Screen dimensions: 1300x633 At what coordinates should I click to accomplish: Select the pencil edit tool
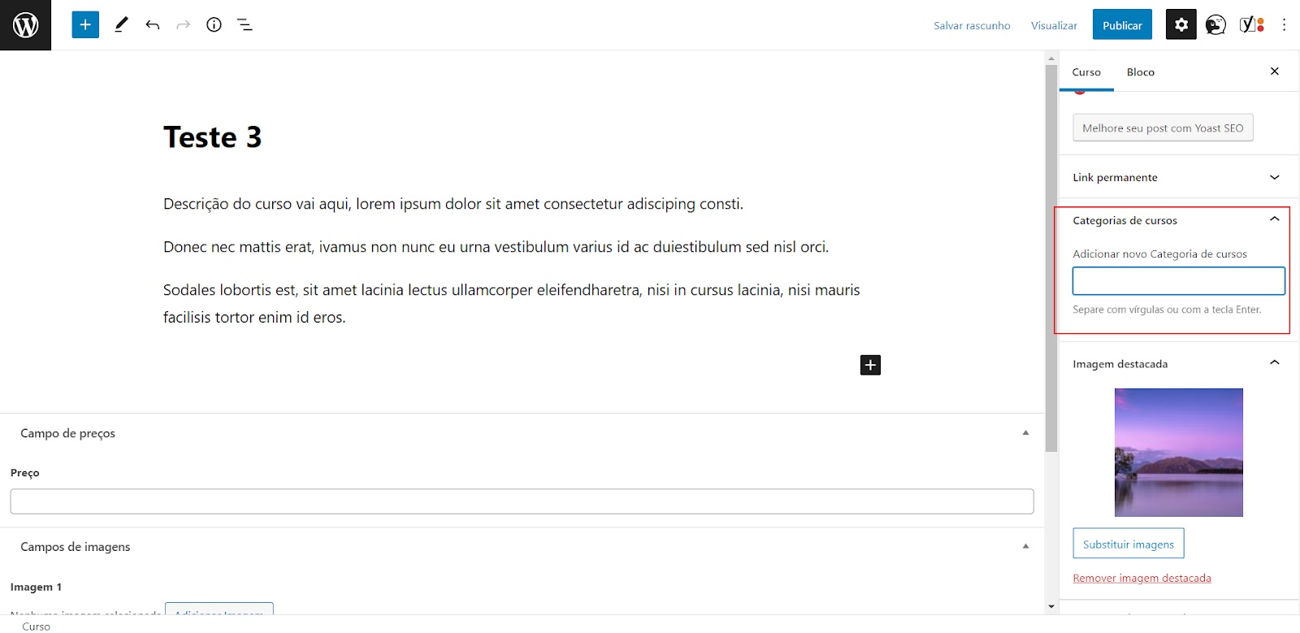pos(121,24)
